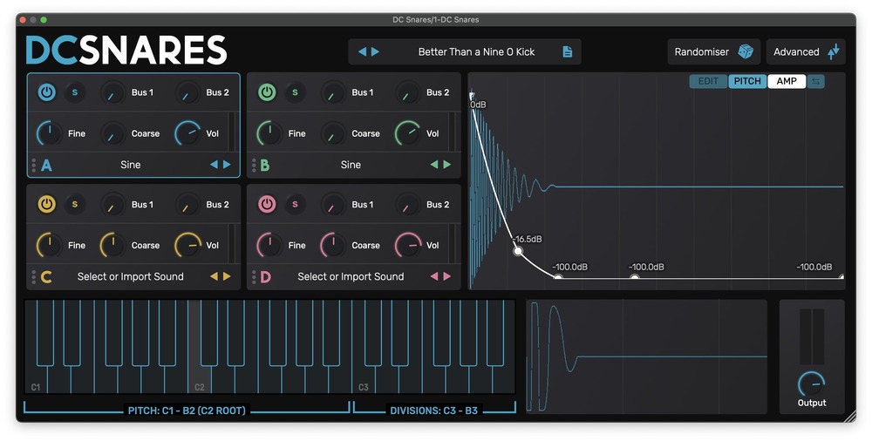Click the 0dB envelope start point
This screenshot has width=872, height=441.
point(472,96)
